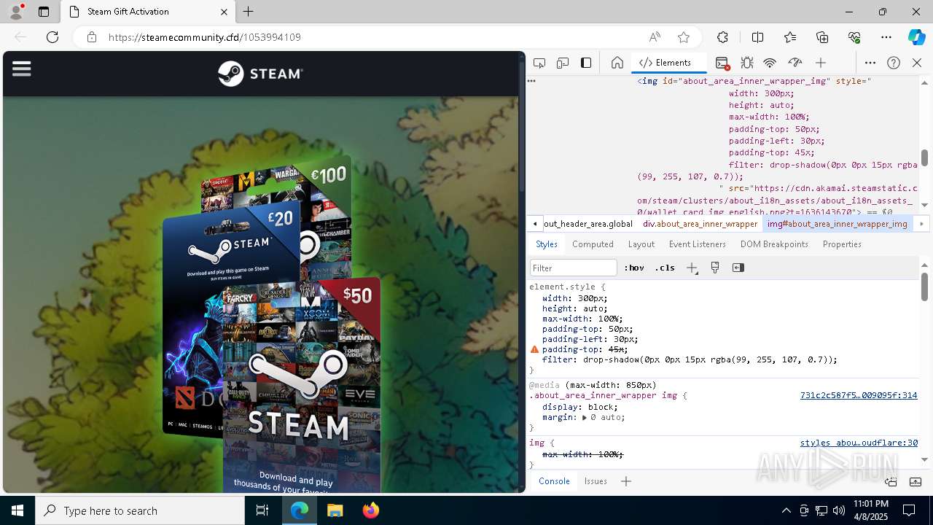Open Edge Settings and more menu

coord(886,37)
